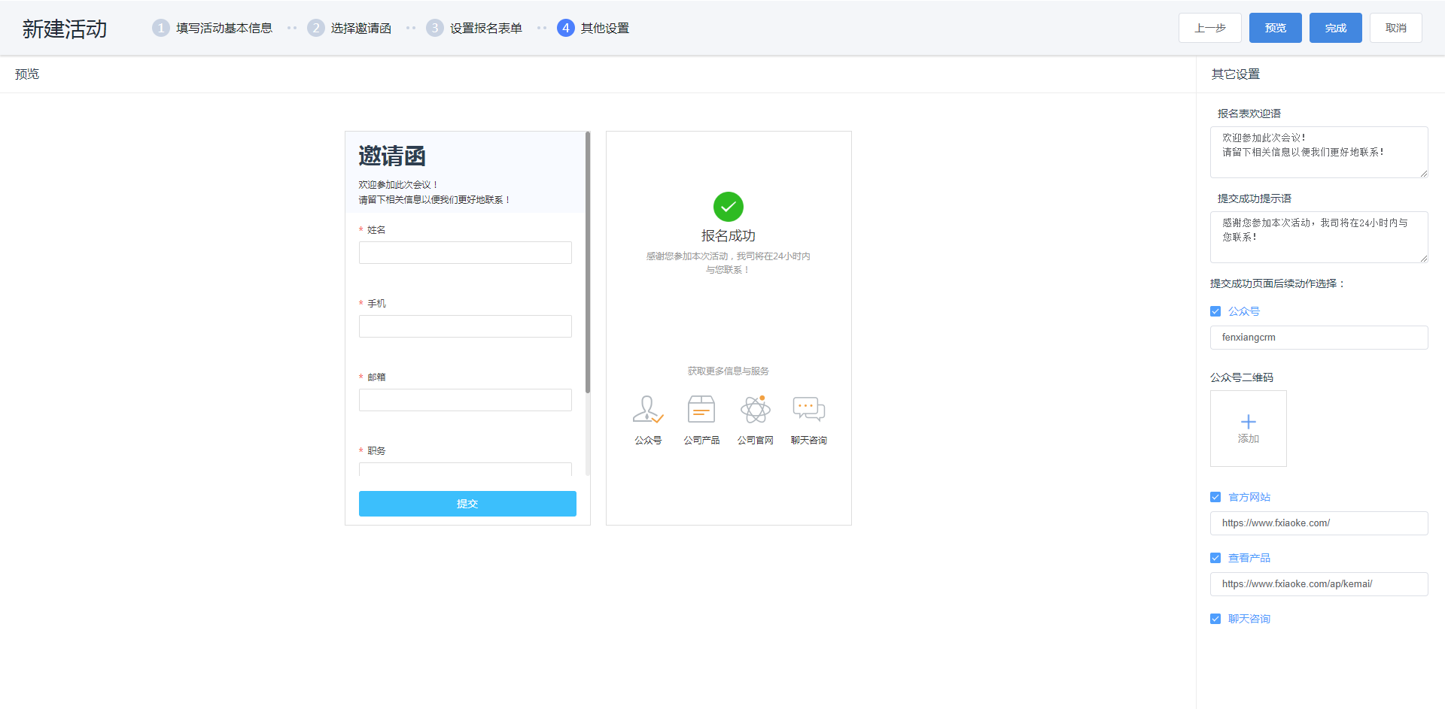This screenshot has width=1445, height=709.
Task: Click the 公司产品 box icon
Action: point(701,410)
